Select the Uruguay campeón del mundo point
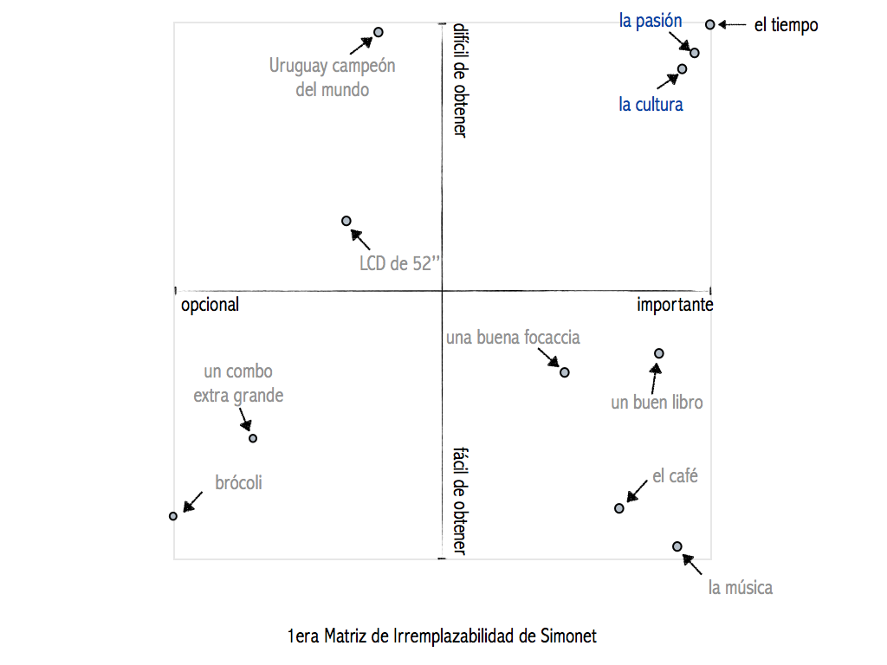 [379, 32]
